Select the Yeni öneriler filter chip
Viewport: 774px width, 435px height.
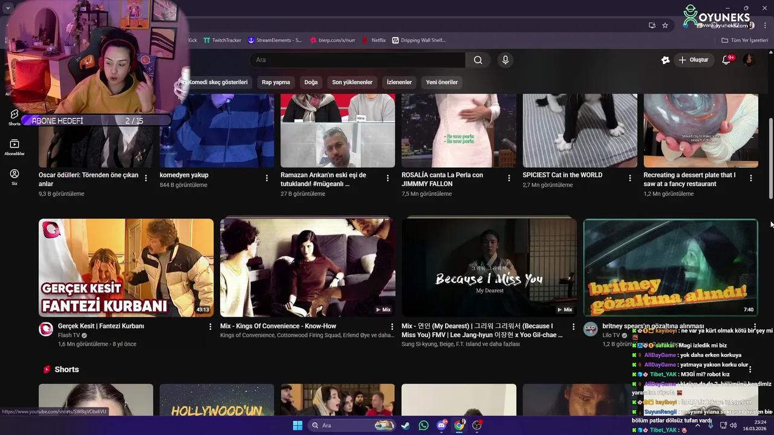(442, 82)
